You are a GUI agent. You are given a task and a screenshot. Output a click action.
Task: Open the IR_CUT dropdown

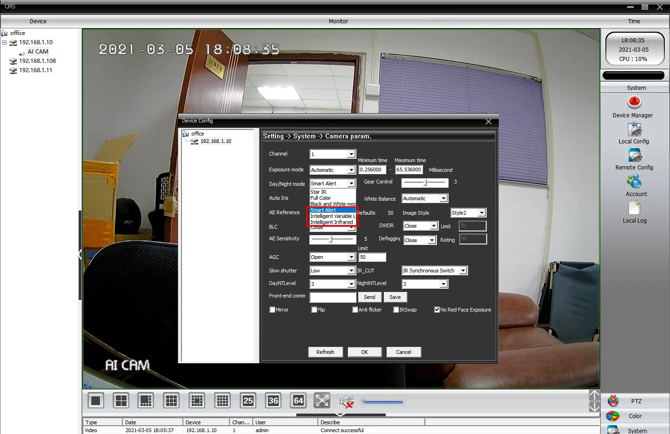pyautogui.click(x=435, y=271)
